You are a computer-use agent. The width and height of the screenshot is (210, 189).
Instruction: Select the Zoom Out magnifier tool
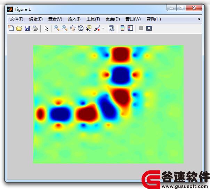click(65, 28)
